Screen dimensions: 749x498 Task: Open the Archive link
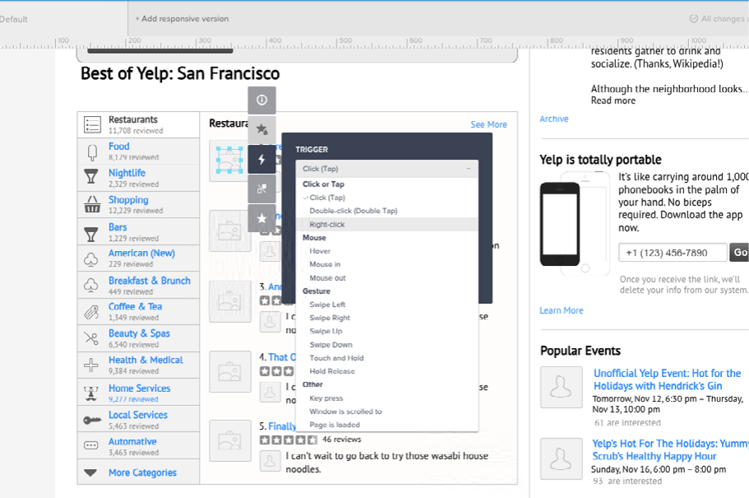click(554, 119)
